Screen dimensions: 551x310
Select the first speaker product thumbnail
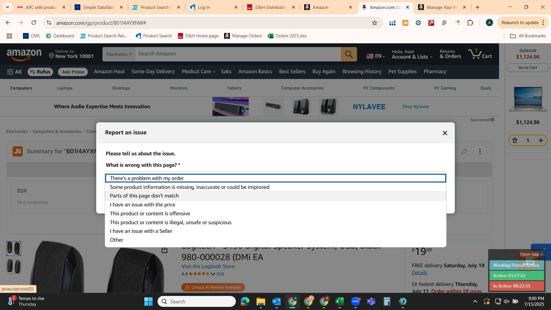(x=14, y=249)
